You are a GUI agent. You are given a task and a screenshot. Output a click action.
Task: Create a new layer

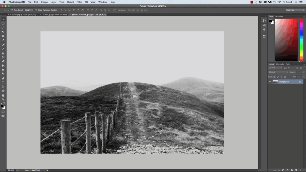pyautogui.click(x=296, y=170)
